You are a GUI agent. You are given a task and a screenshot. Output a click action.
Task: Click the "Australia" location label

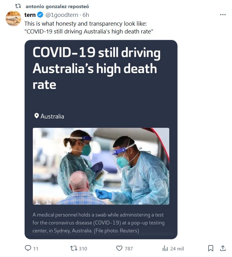tap(52, 116)
